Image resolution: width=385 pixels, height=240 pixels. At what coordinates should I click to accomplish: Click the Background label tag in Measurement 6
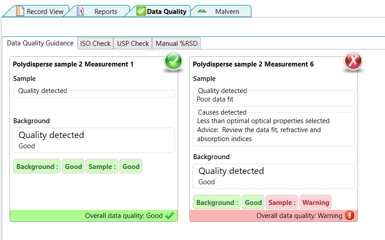click(x=217, y=202)
